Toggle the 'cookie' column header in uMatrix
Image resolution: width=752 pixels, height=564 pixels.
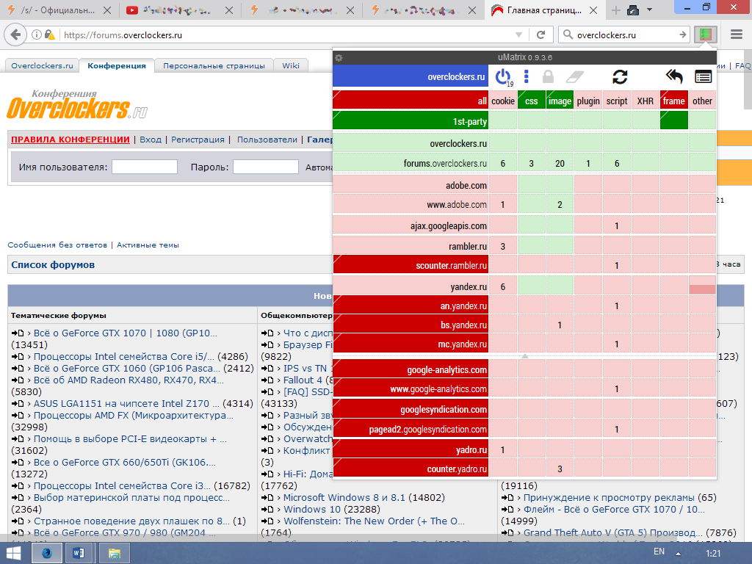point(502,101)
